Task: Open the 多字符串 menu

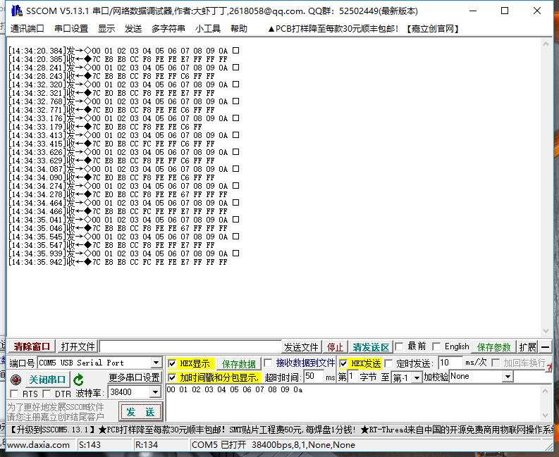Action: click(168, 28)
